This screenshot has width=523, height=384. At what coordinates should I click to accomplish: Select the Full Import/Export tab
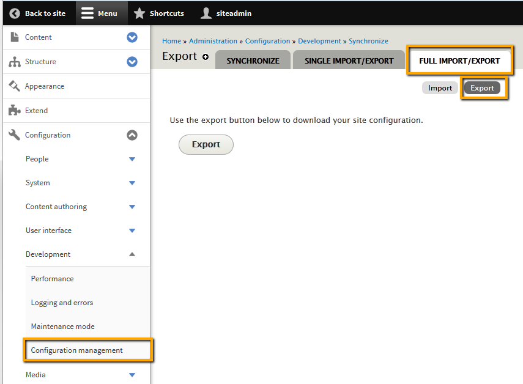tap(459, 61)
